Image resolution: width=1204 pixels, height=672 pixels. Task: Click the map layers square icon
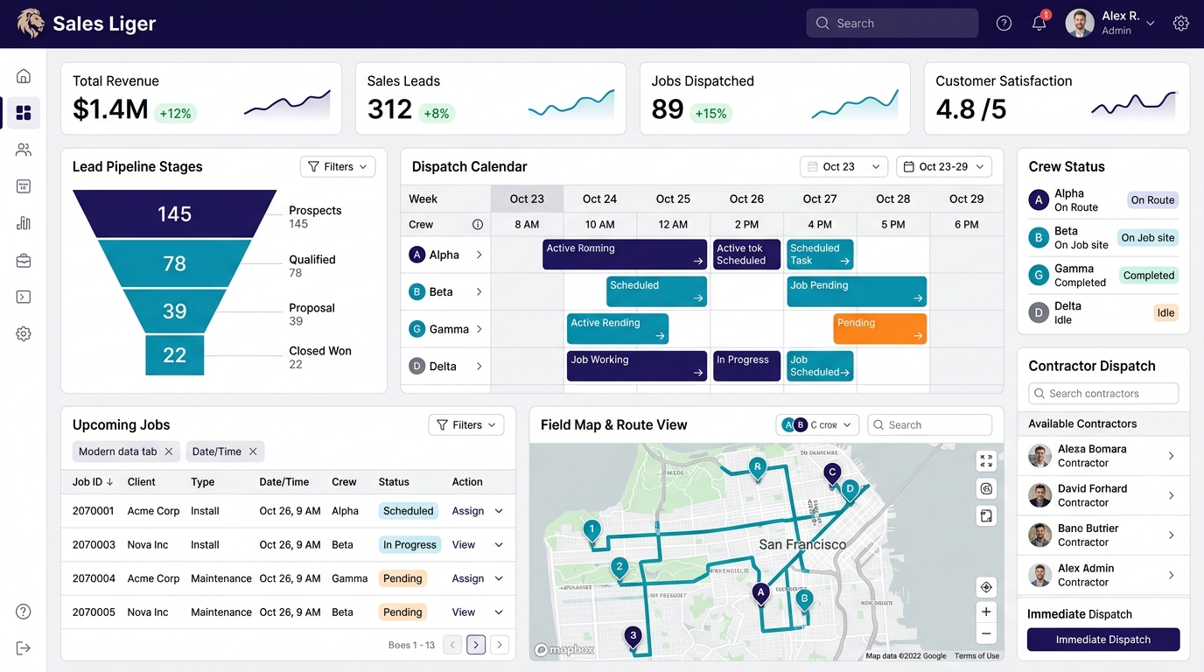986,516
